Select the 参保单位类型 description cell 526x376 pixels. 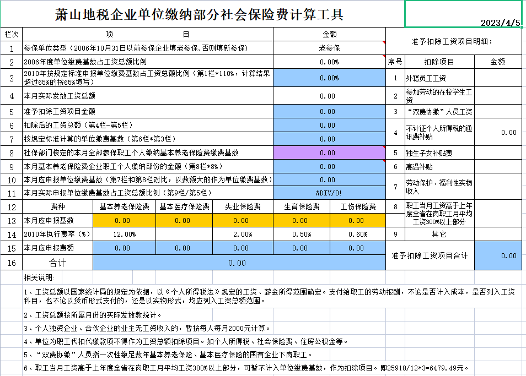click(148, 48)
